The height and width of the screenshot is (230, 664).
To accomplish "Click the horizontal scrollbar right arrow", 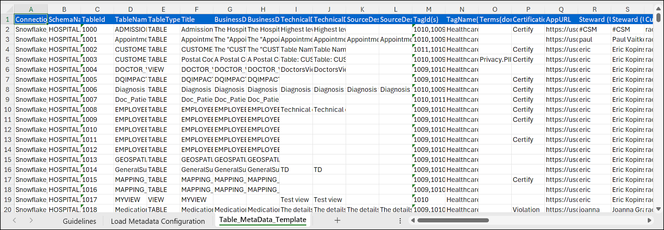I will pos(649,220).
